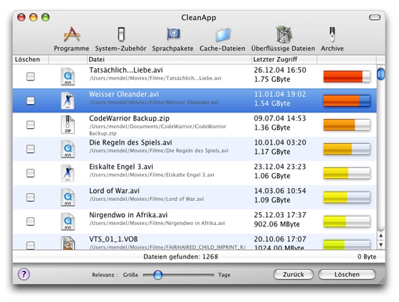The width and height of the screenshot is (399, 302).
Task: Open the Archive zipper icon
Action: 332,34
